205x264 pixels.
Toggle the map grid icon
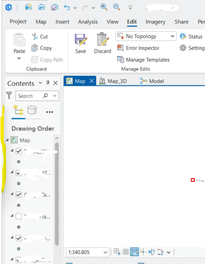126,252
